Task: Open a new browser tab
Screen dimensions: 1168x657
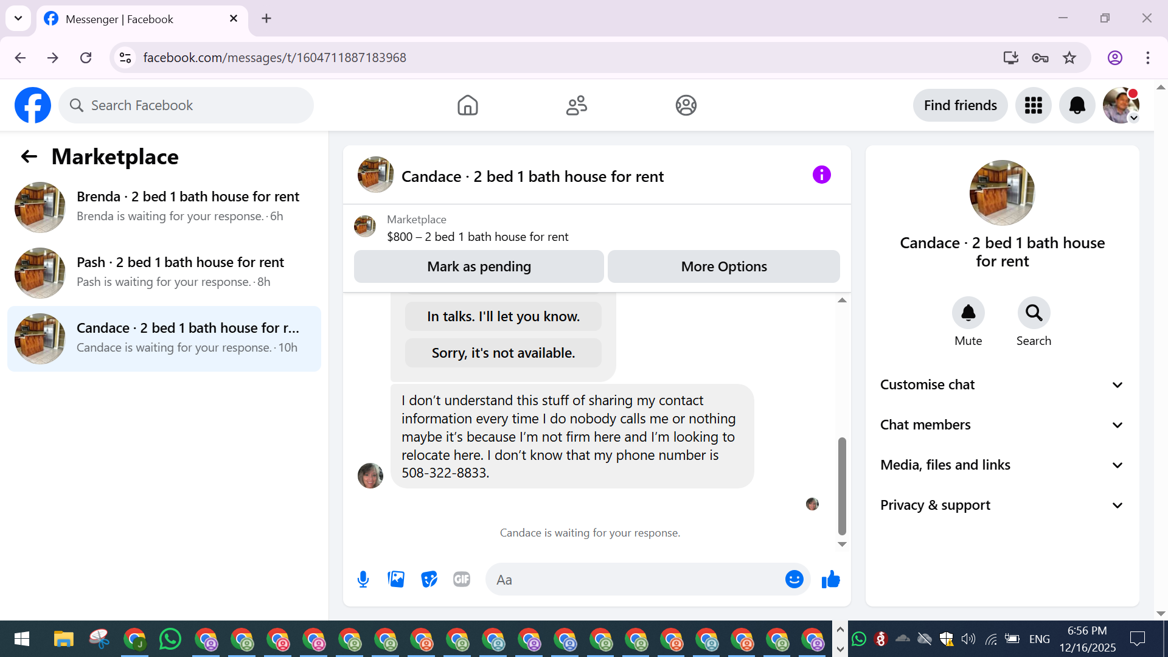Action: (x=266, y=18)
